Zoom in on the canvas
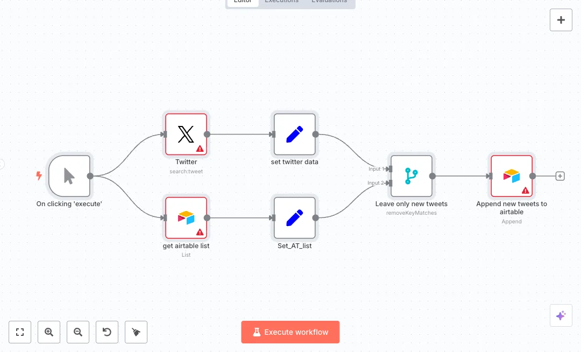581x352 pixels. tap(49, 332)
